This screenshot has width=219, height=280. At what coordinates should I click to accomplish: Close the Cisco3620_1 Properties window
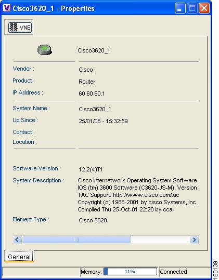coord(204,8)
